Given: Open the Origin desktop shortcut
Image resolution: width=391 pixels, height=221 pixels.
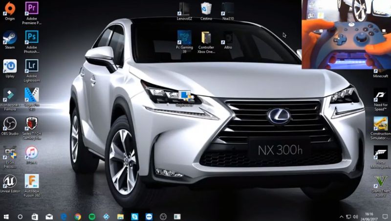Looking at the screenshot, I should coord(10,11).
